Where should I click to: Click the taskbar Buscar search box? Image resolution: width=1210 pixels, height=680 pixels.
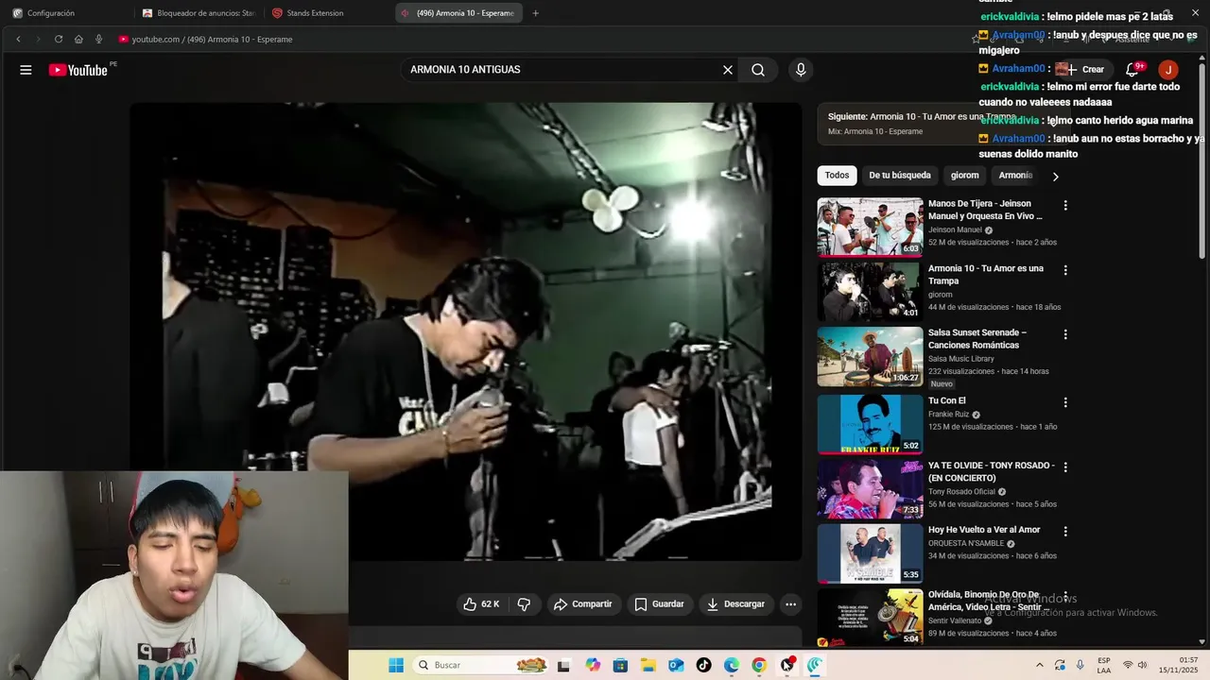pyautogui.click(x=482, y=665)
